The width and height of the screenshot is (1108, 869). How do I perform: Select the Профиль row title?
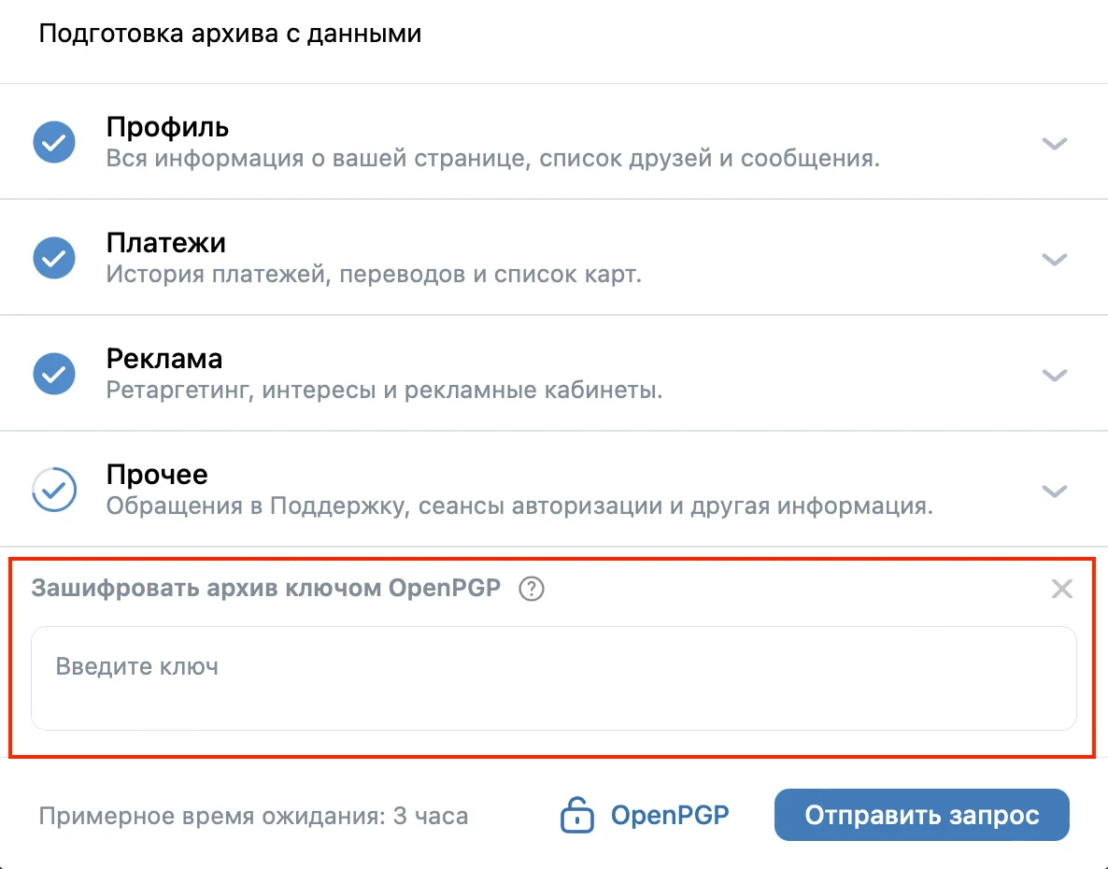tap(167, 127)
